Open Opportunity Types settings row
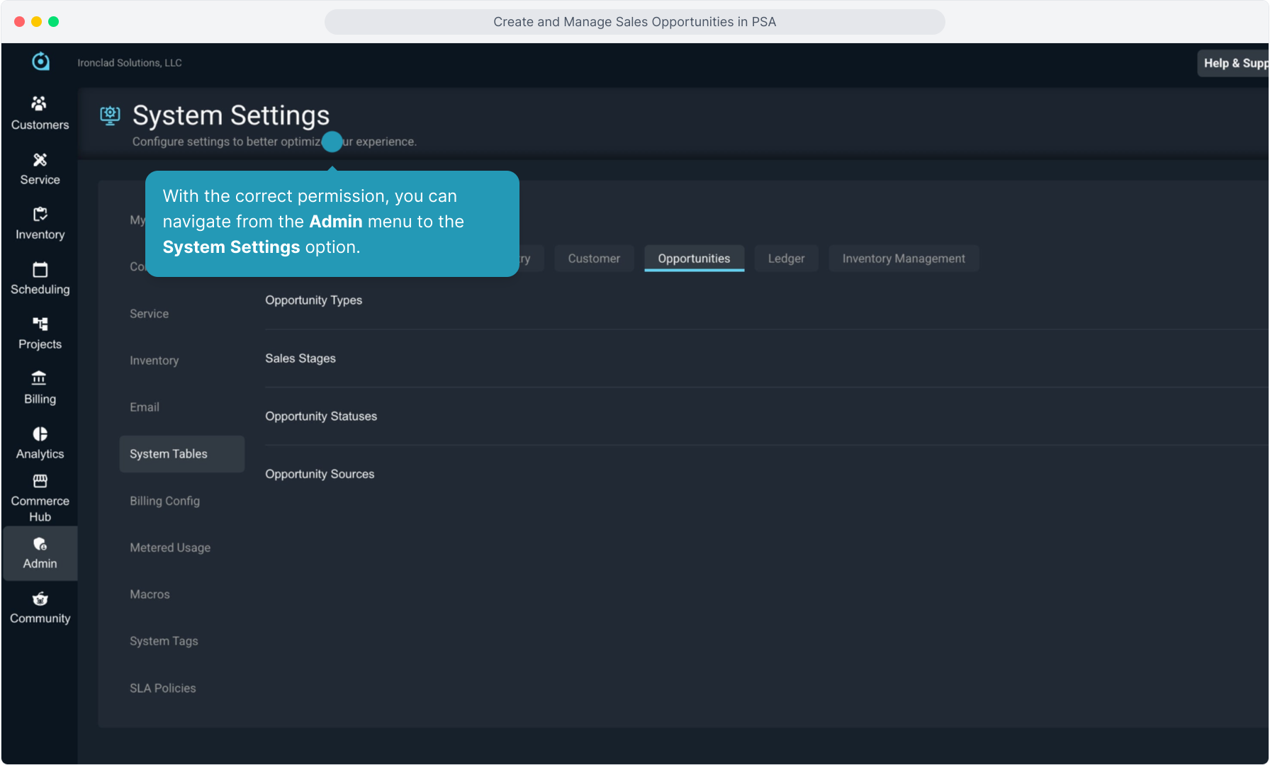The height and width of the screenshot is (765, 1270). 313,300
